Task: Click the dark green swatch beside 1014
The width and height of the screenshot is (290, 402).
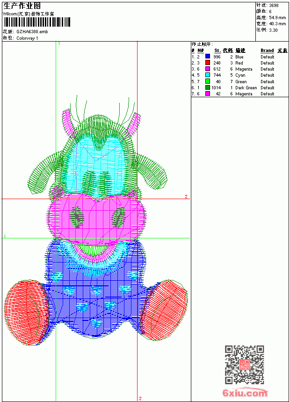Action: click(208, 87)
